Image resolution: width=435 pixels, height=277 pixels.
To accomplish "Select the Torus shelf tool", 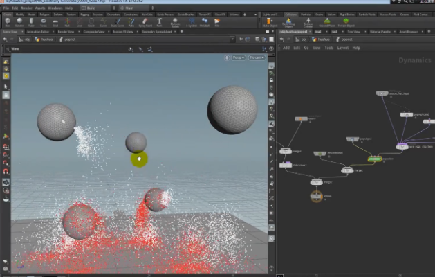I will tap(44, 23).
